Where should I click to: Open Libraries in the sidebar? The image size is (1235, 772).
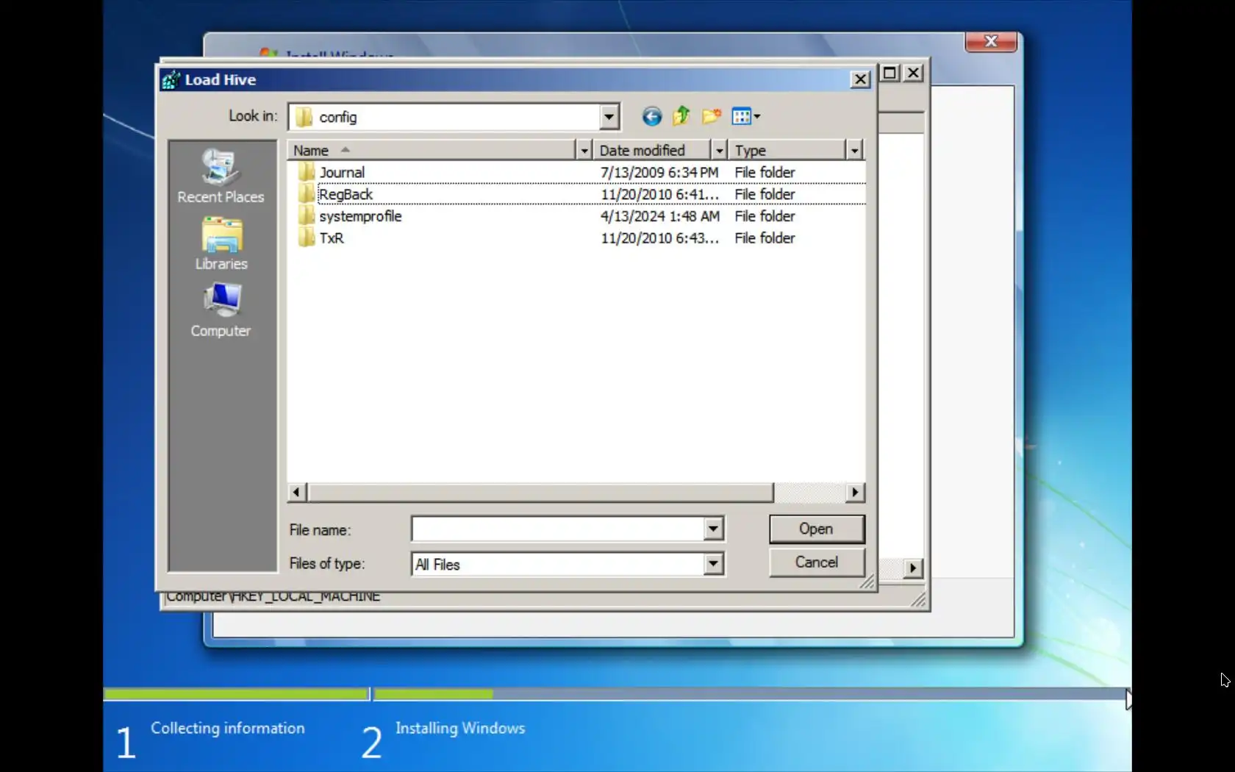[221, 244]
